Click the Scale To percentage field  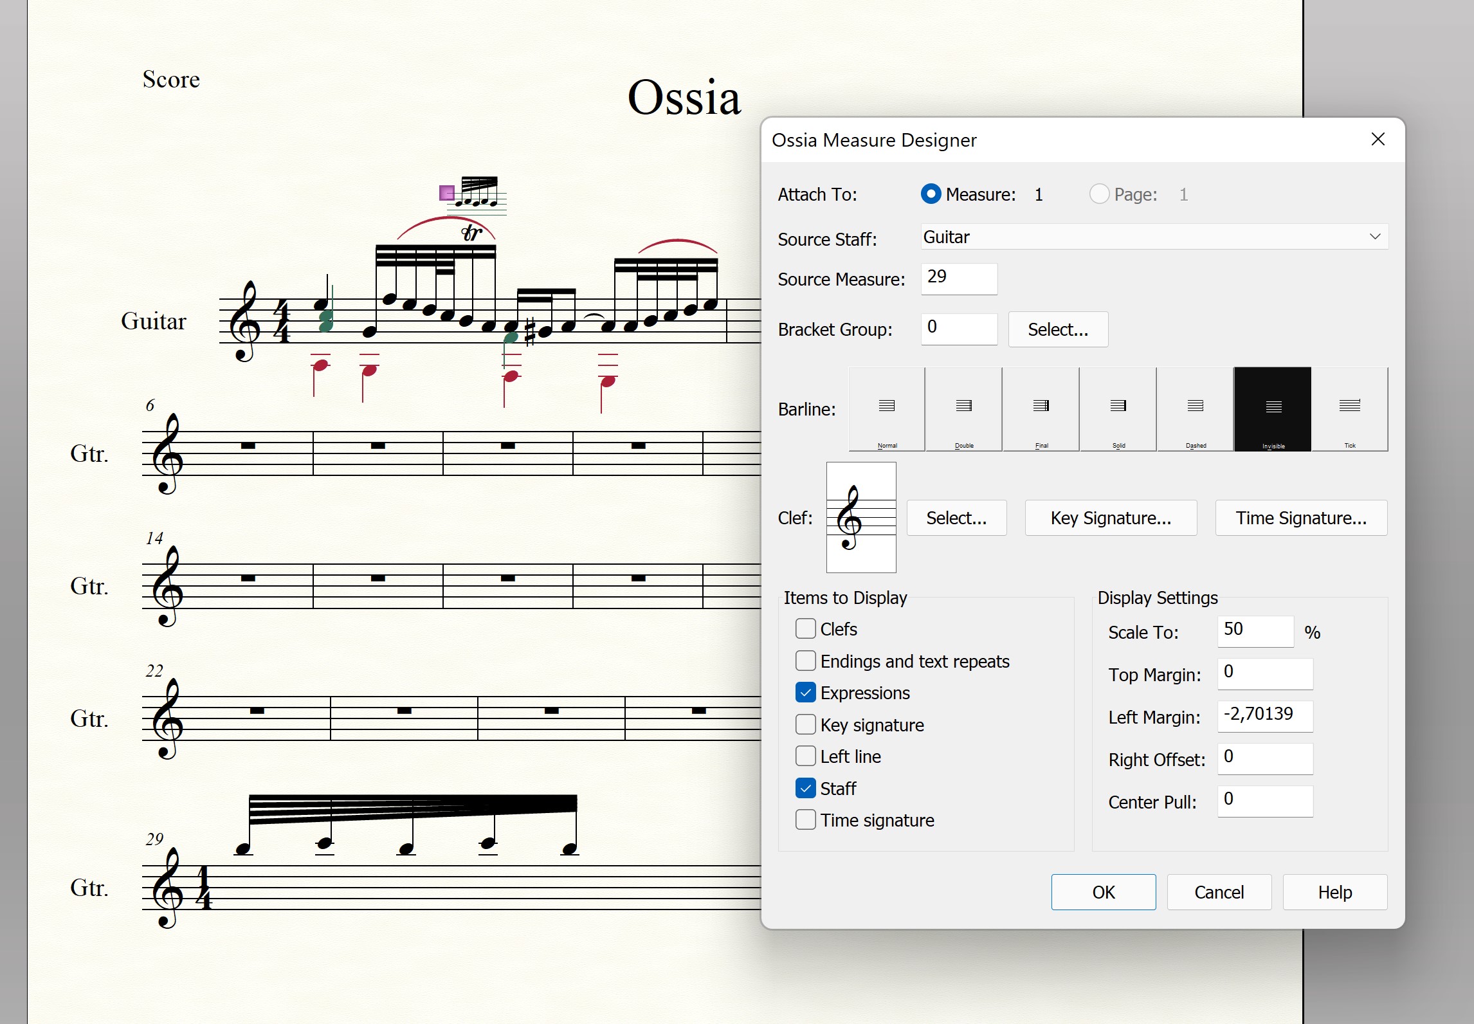pyautogui.click(x=1255, y=631)
